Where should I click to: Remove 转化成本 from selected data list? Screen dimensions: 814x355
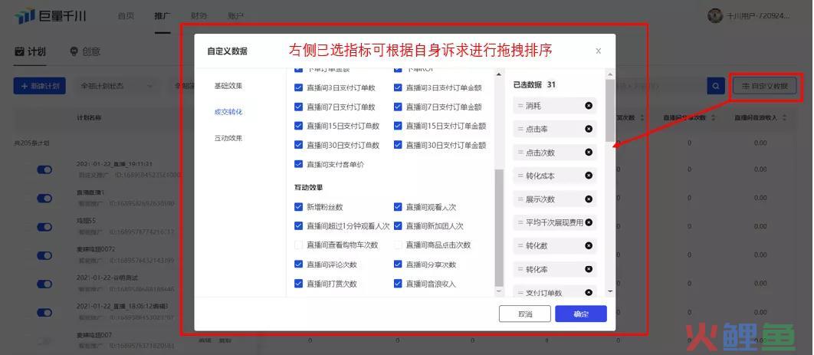589,176
